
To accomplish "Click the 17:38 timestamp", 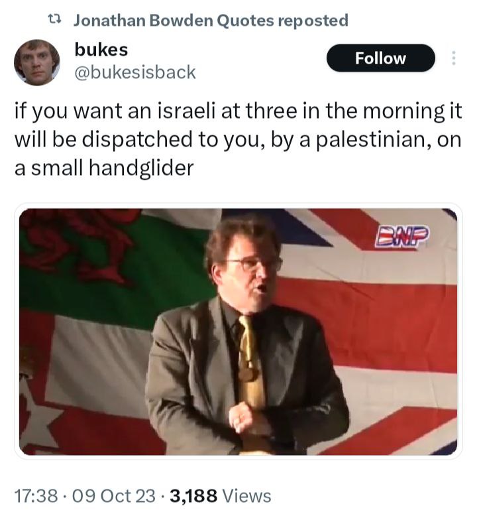I will tap(36, 495).
